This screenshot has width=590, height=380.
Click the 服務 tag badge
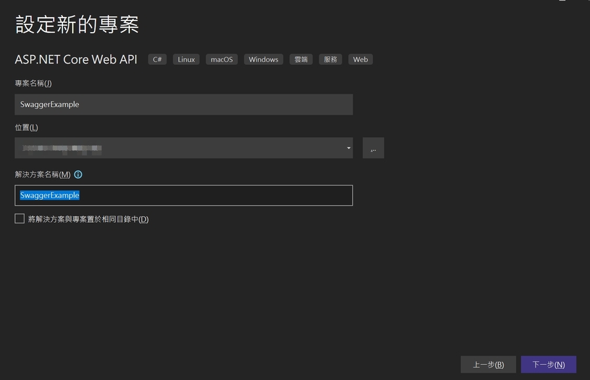330,59
